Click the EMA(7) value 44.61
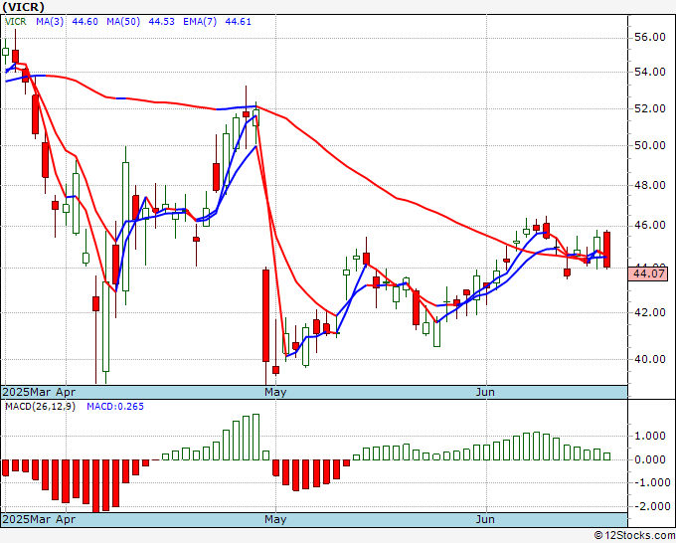This screenshot has height=543, width=676. (x=238, y=22)
